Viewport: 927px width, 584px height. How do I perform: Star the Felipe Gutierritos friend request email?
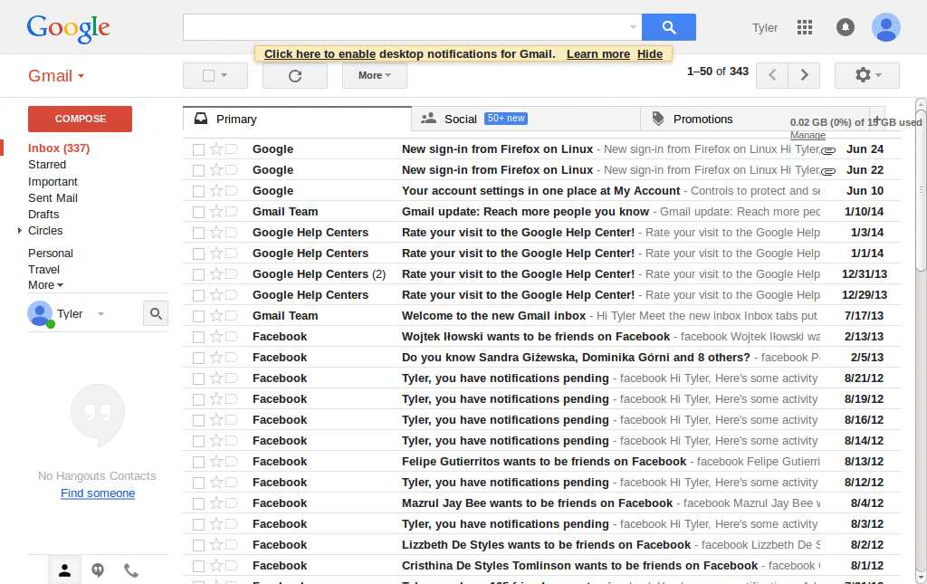215,462
